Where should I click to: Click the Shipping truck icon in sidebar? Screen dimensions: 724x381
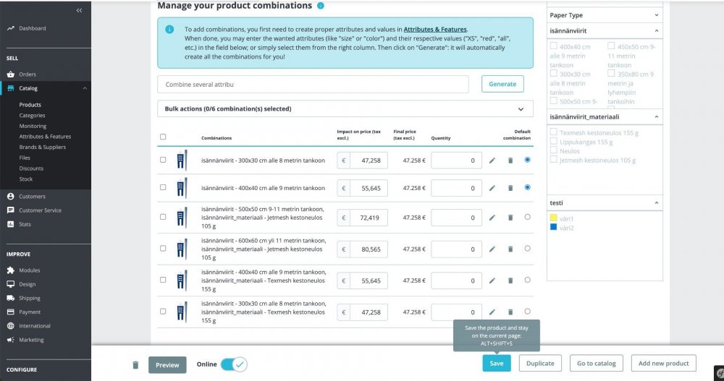tap(11, 298)
